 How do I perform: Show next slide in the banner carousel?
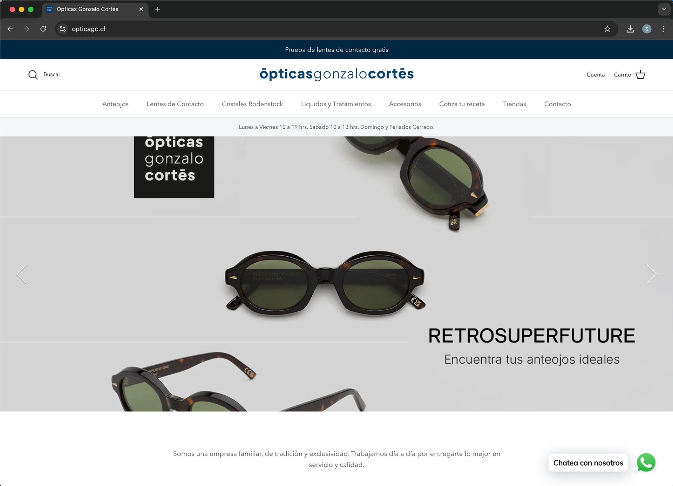point(652,274)
